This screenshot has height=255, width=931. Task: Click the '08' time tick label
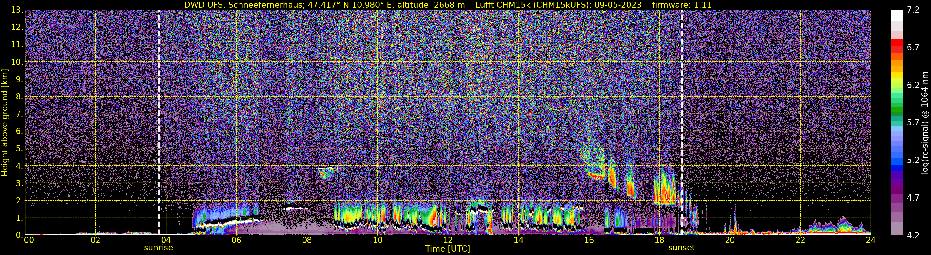[307, 240]
